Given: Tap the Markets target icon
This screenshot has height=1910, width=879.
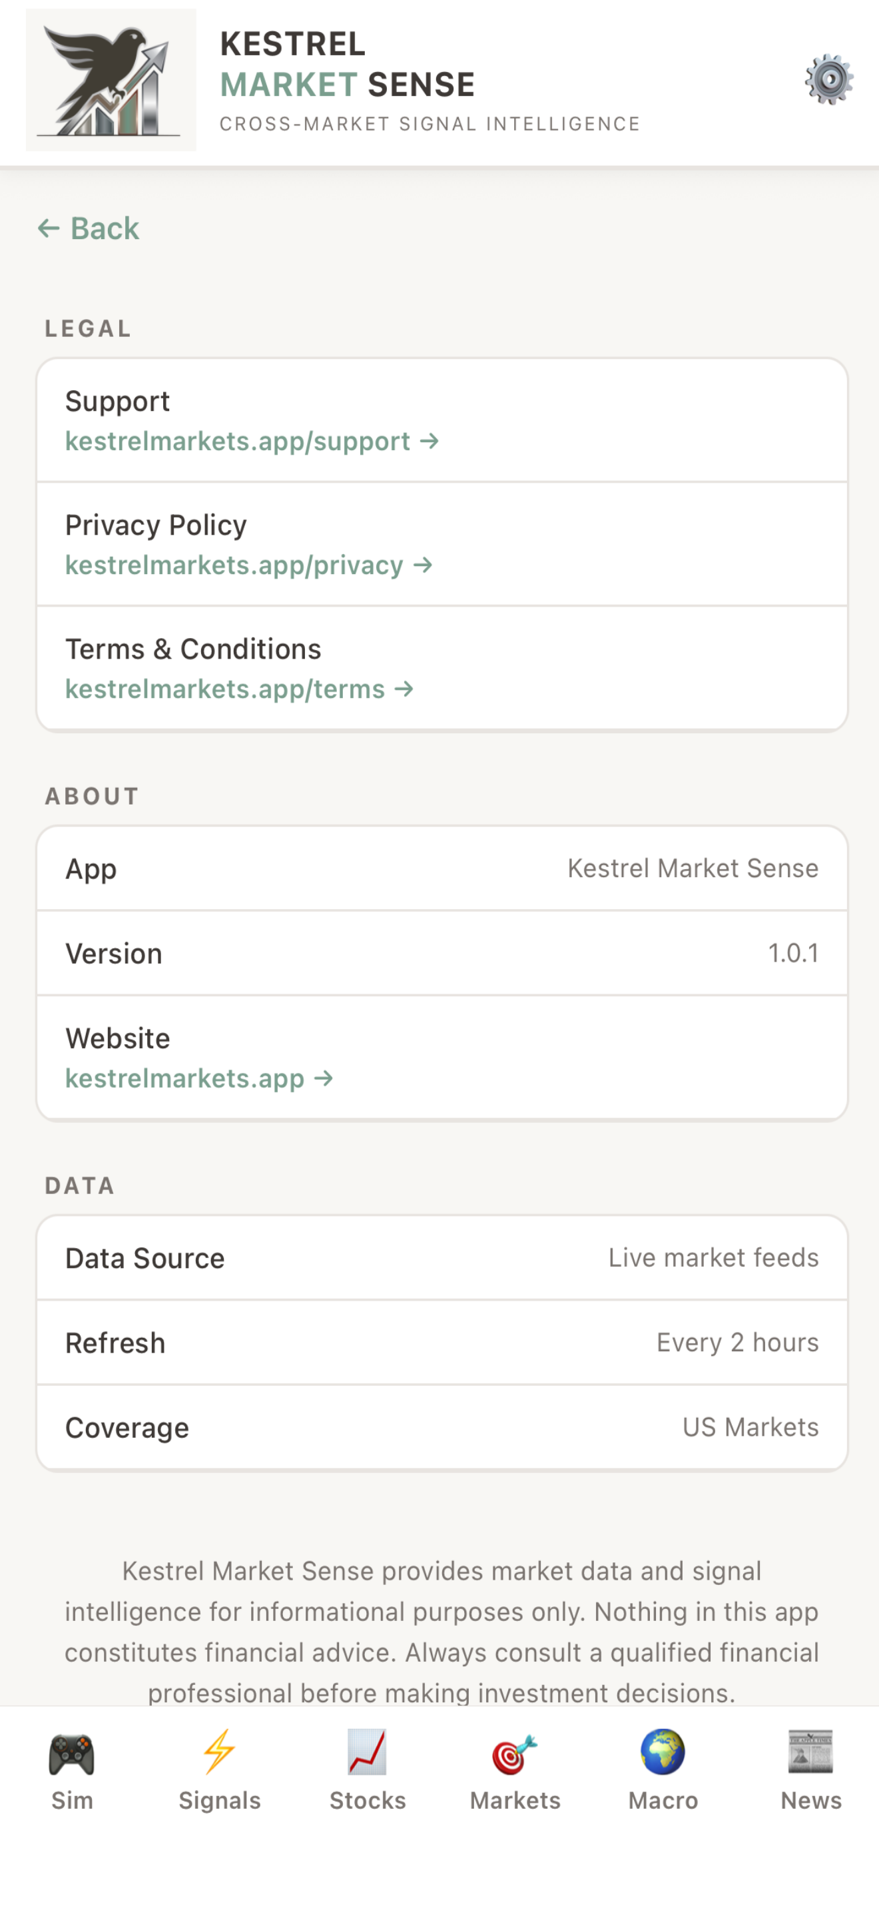Looking at the screenshot, I should pyautogui.click(x=515, y=1754).
